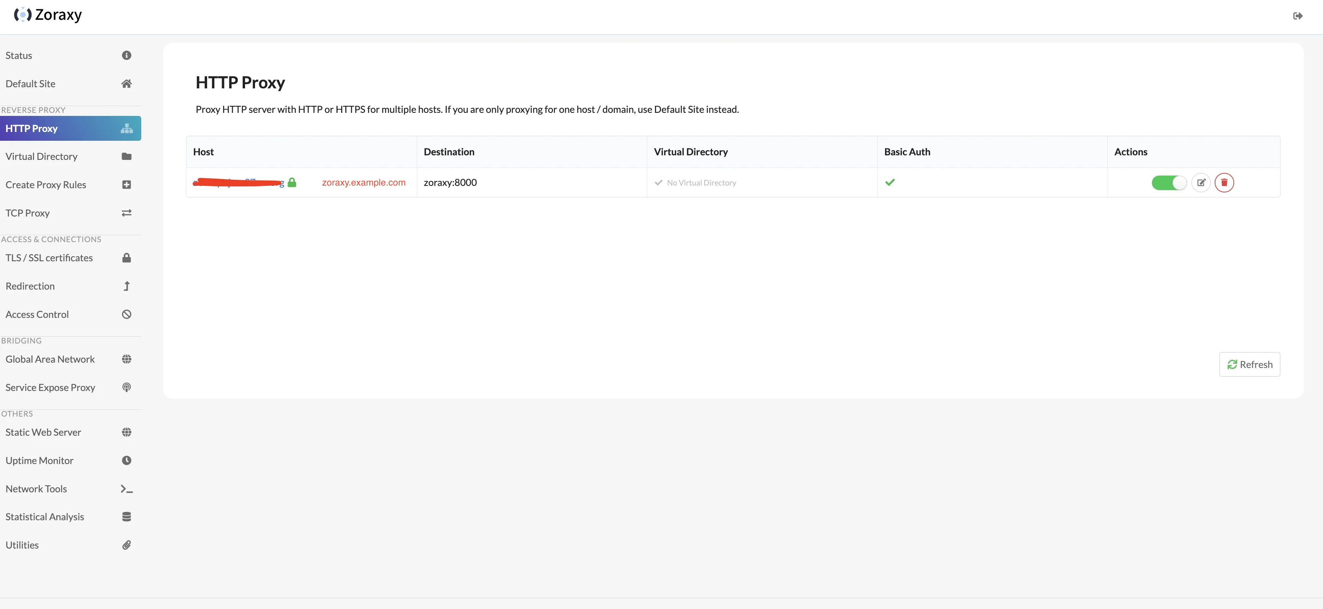Click the Global Area Network globe icon
Image resolution: width=1323 pixels, height=609 pixels.
click(126, 359)
